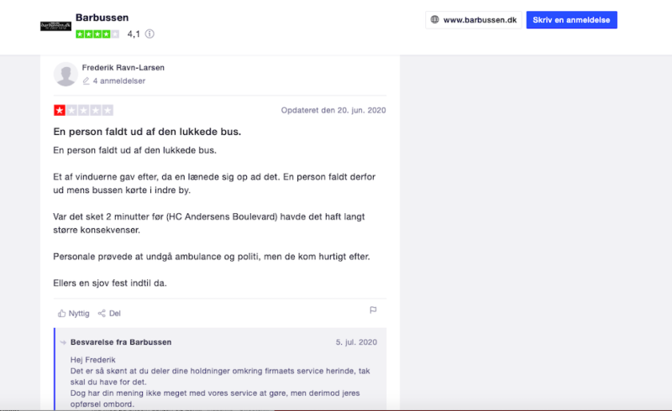Share the review with Del button

tap(109, 314)
